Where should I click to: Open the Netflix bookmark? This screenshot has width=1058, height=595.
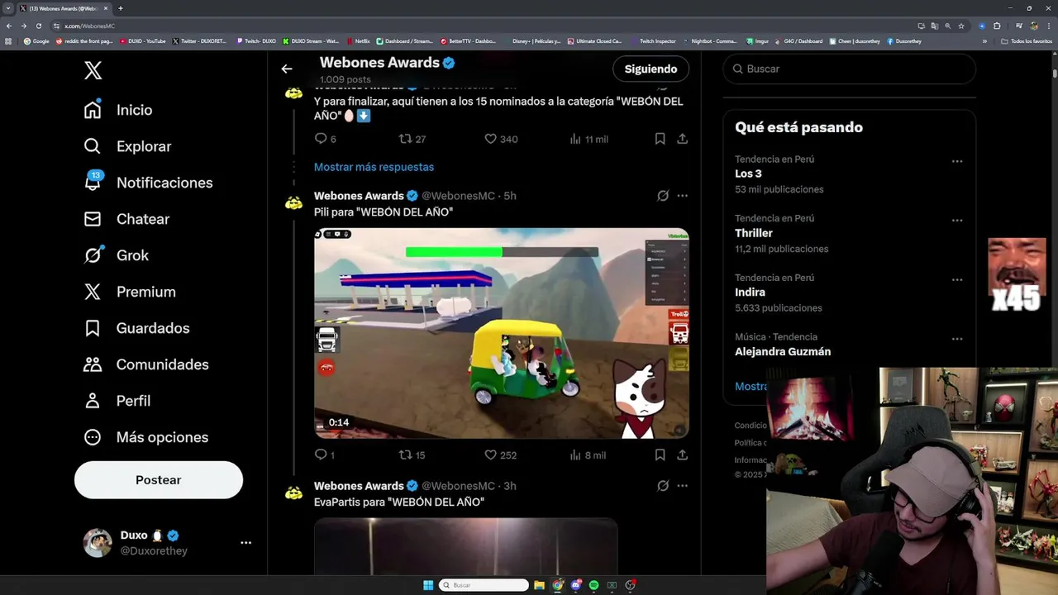coord(360,40)
